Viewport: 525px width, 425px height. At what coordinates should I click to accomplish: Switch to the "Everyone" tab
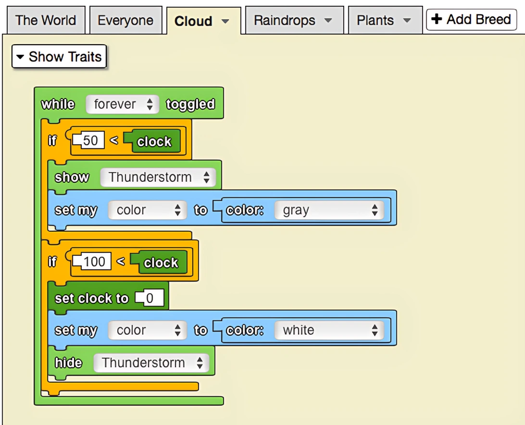coord(126,20)
